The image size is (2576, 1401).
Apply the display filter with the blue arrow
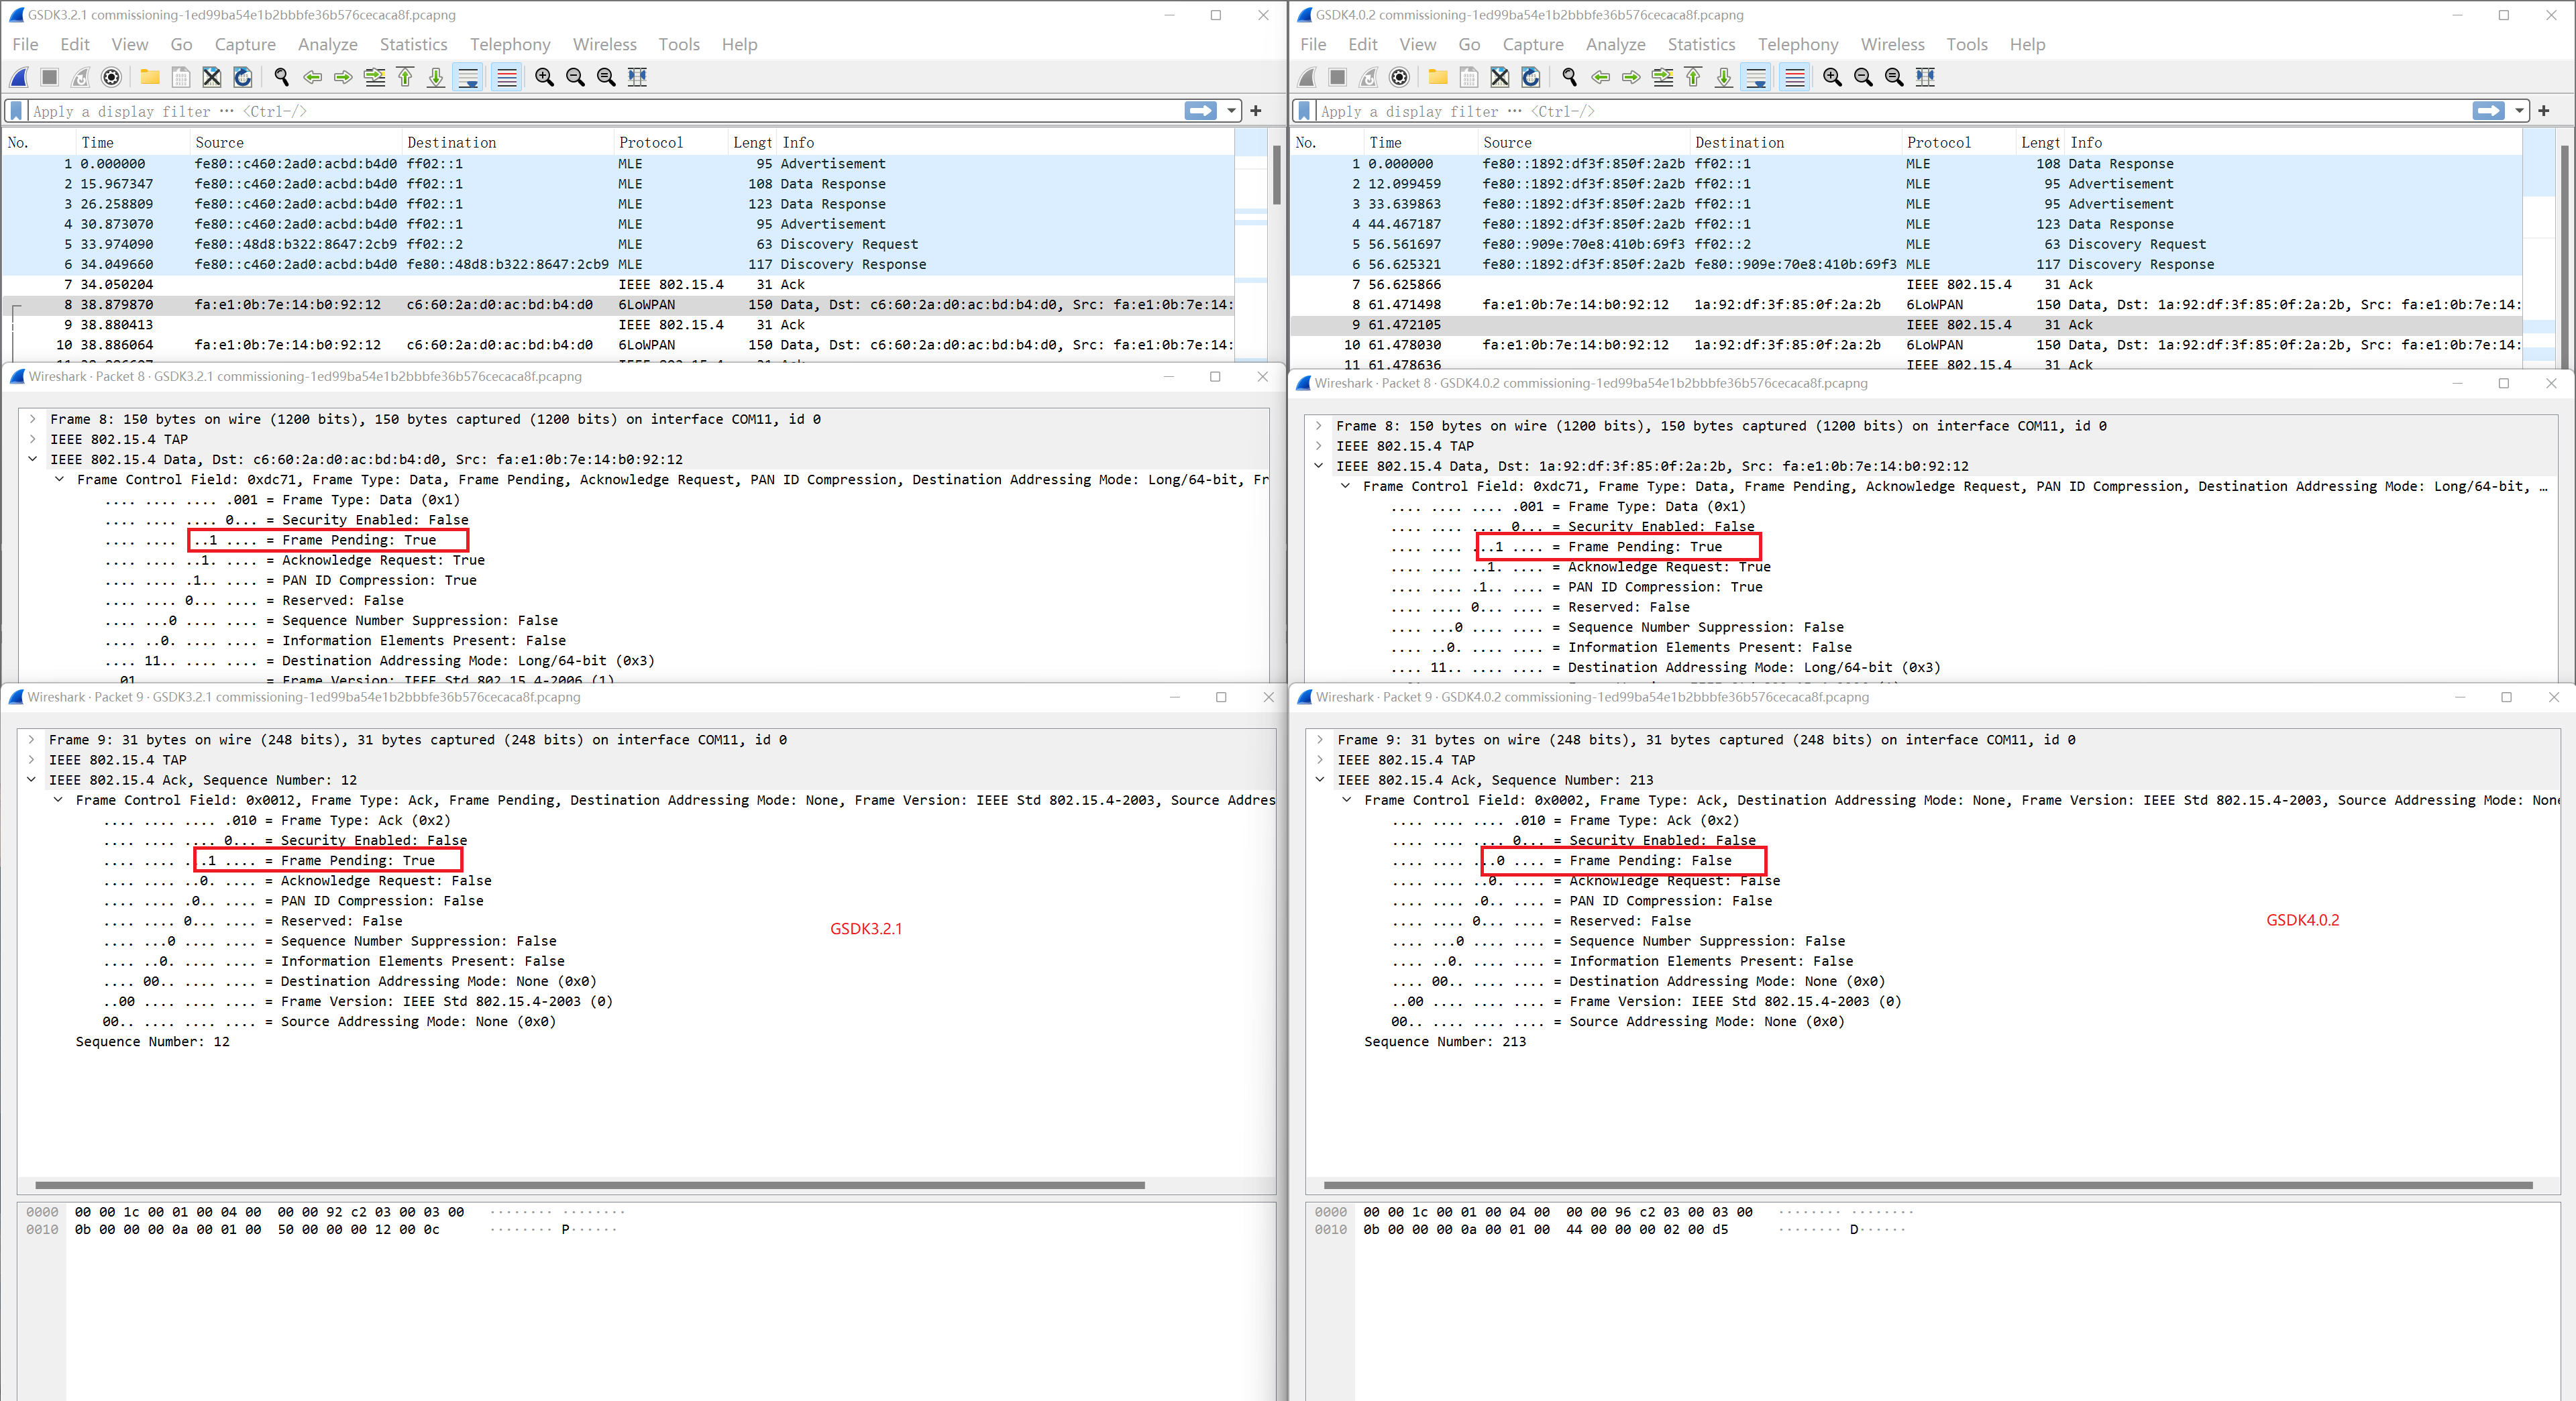[x=1200, y=111]
